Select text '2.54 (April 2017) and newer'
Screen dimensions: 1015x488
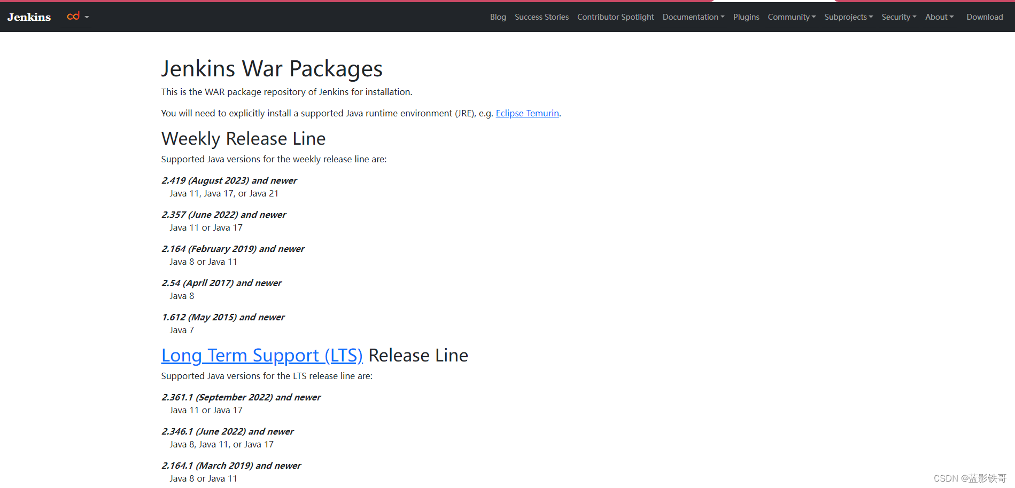221,283
